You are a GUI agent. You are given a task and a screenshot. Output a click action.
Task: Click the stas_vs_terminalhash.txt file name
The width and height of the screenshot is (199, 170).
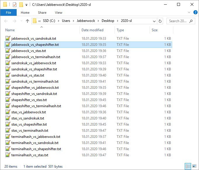pyautogui.click(x=30, y=131)
